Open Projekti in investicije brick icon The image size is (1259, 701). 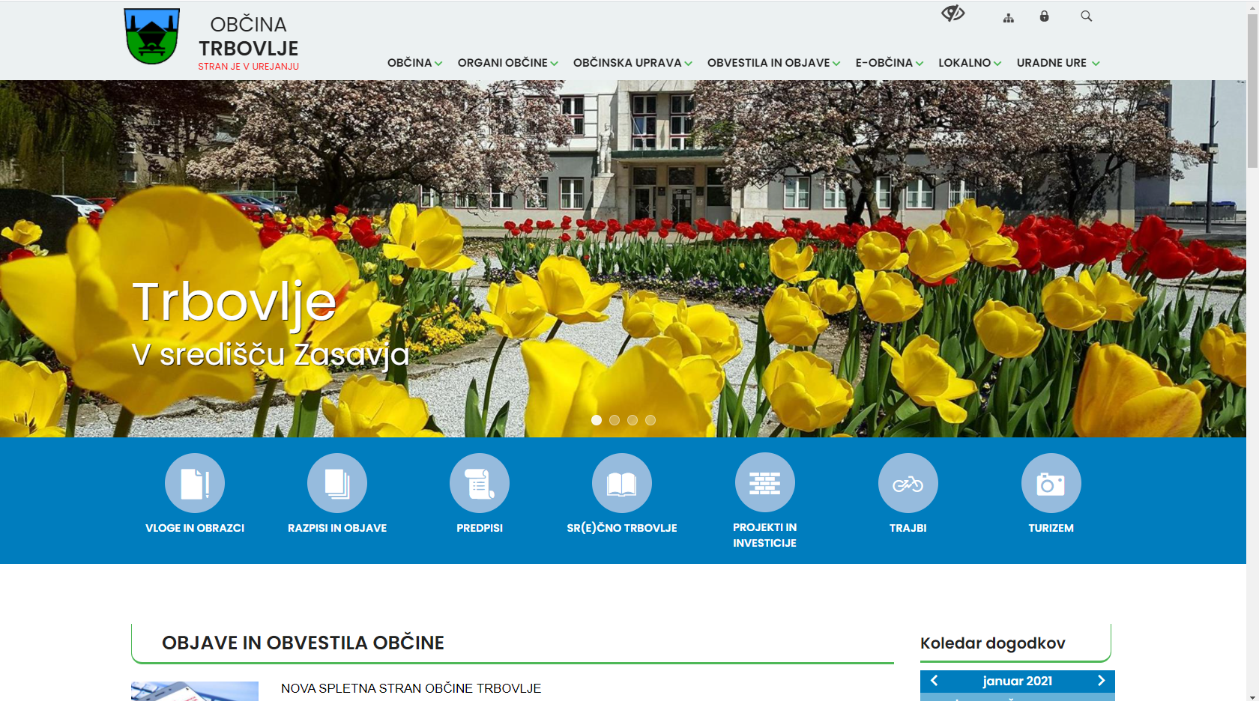(765, 483)
